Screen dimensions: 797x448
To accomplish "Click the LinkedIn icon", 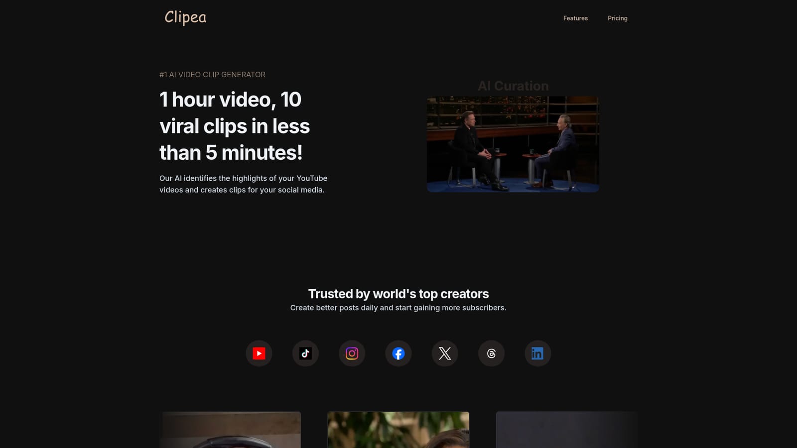I will 537,353.
